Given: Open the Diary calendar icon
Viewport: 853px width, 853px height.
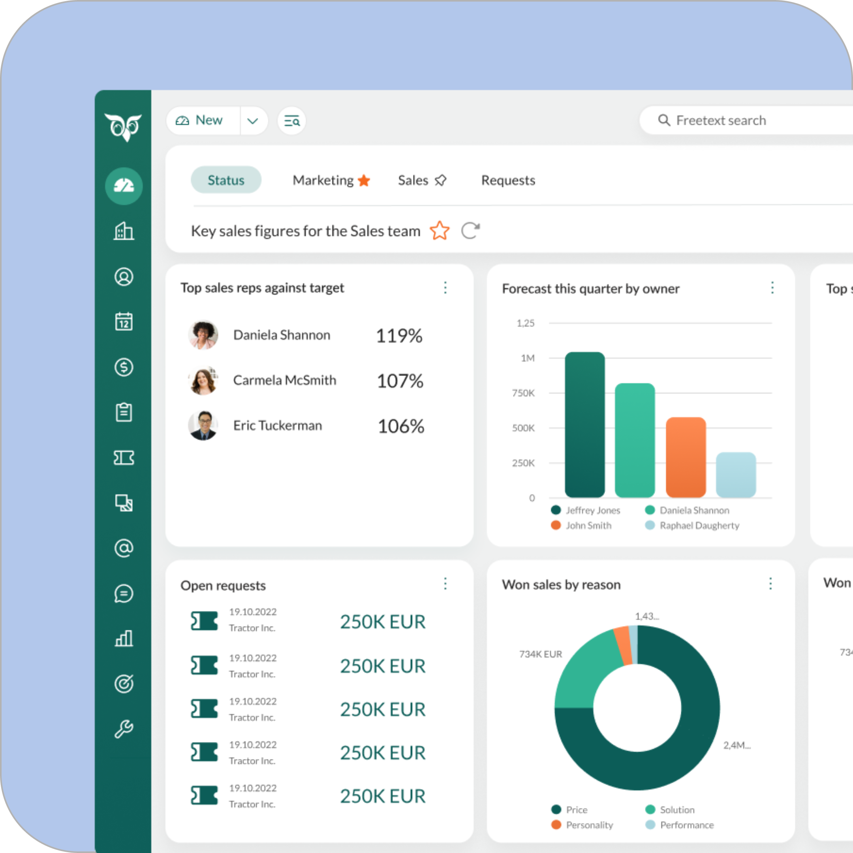Looking at the screenshot, I should tap(124, 321).
